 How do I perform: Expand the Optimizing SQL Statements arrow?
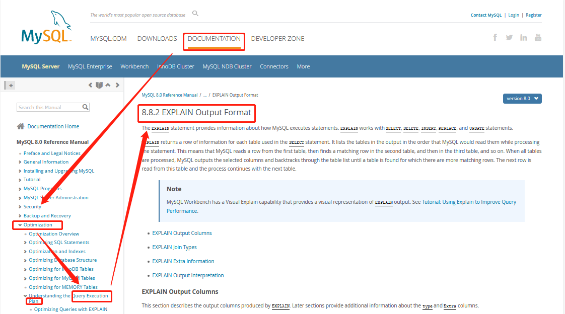pyautogui.click(x=25, y=243)
